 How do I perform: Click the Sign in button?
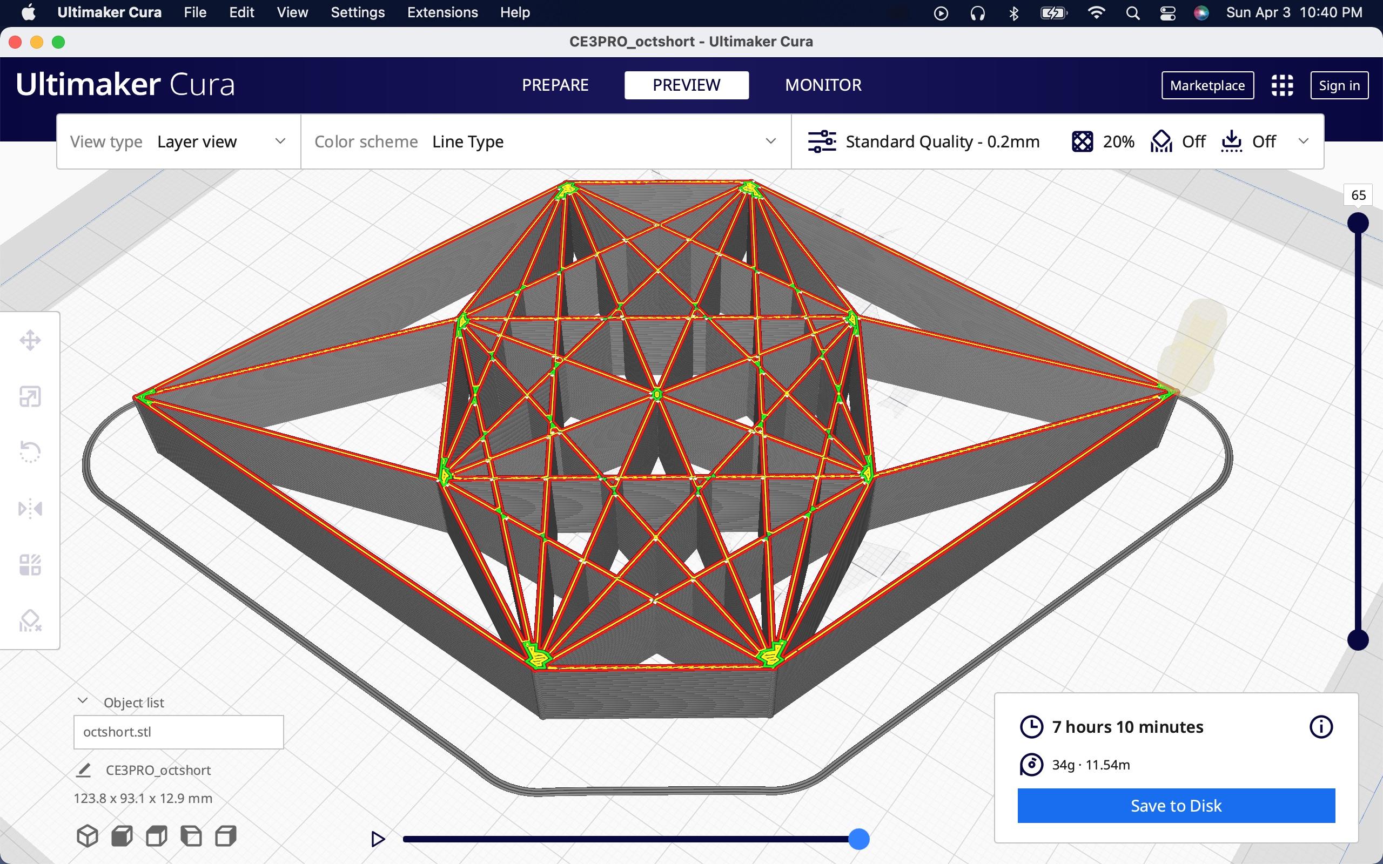[x=1339, y=85]
